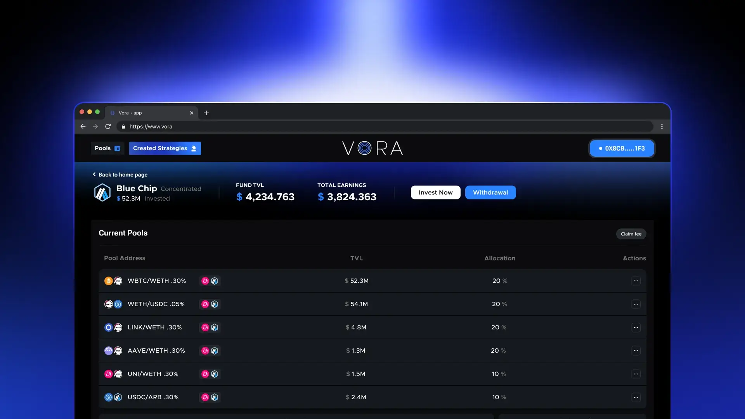745x419 pixels.
Task: Click the URL address bar
Action: (349, 126)
